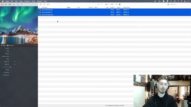Click the Bluetooth icon in macOS menu bar
191x107 pixels.
point(178,1)
